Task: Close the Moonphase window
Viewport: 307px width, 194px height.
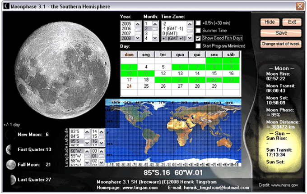Action: point(300,6)
